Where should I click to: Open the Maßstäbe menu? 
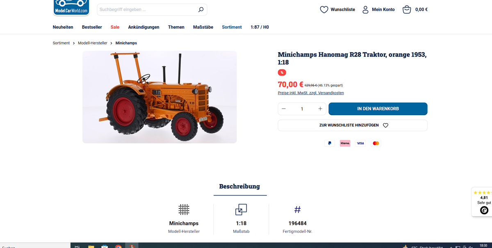[203, 27]
